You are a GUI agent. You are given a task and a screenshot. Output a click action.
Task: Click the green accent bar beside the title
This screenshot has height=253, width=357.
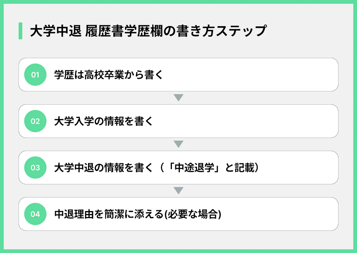click(x=20, y=31)
